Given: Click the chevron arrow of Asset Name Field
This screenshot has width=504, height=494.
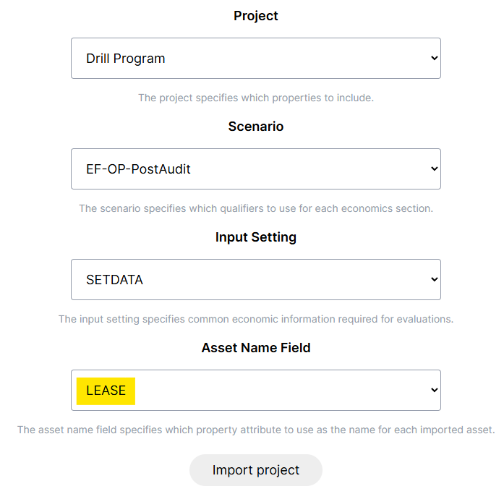Looking at the screenshot, I should click(435, 390).
